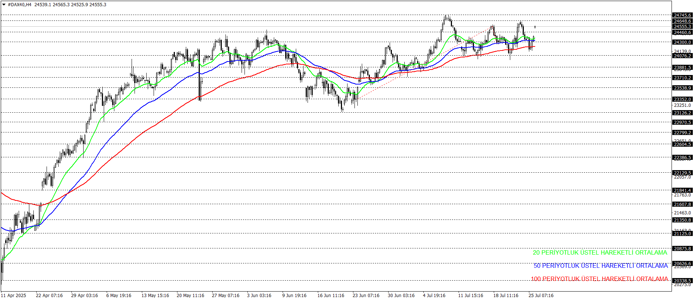The height and width of the screenshot is (300, 695).
Task: Click the 23538.9 price level label
Action: [683, 88]
